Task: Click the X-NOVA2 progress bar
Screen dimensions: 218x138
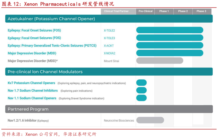Action: (x=170, y=53)
